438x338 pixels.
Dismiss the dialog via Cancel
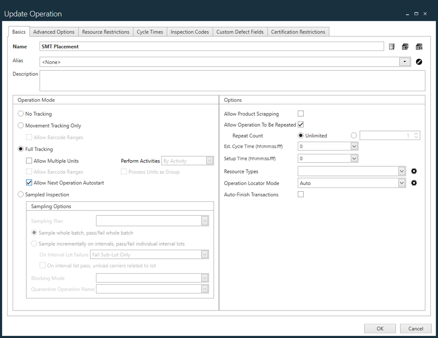pos(415,328)
